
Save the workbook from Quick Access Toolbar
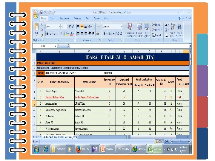41,12
